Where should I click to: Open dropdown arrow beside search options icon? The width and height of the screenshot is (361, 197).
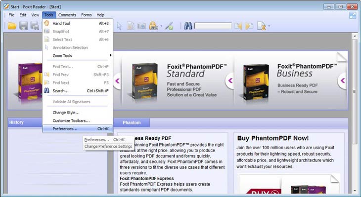(x=269, y=26)
